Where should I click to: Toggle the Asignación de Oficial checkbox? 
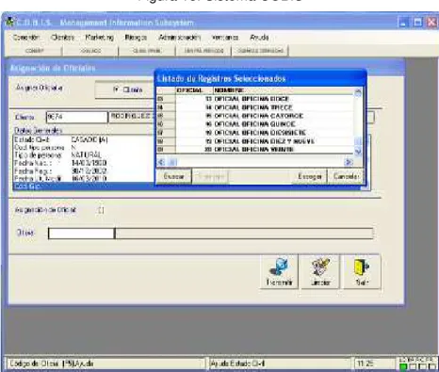(101, 210)
